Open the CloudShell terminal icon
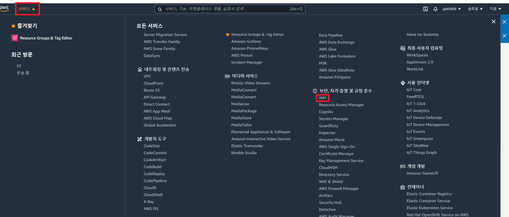Viewport: 509px width, 217px height. point(426,9)
